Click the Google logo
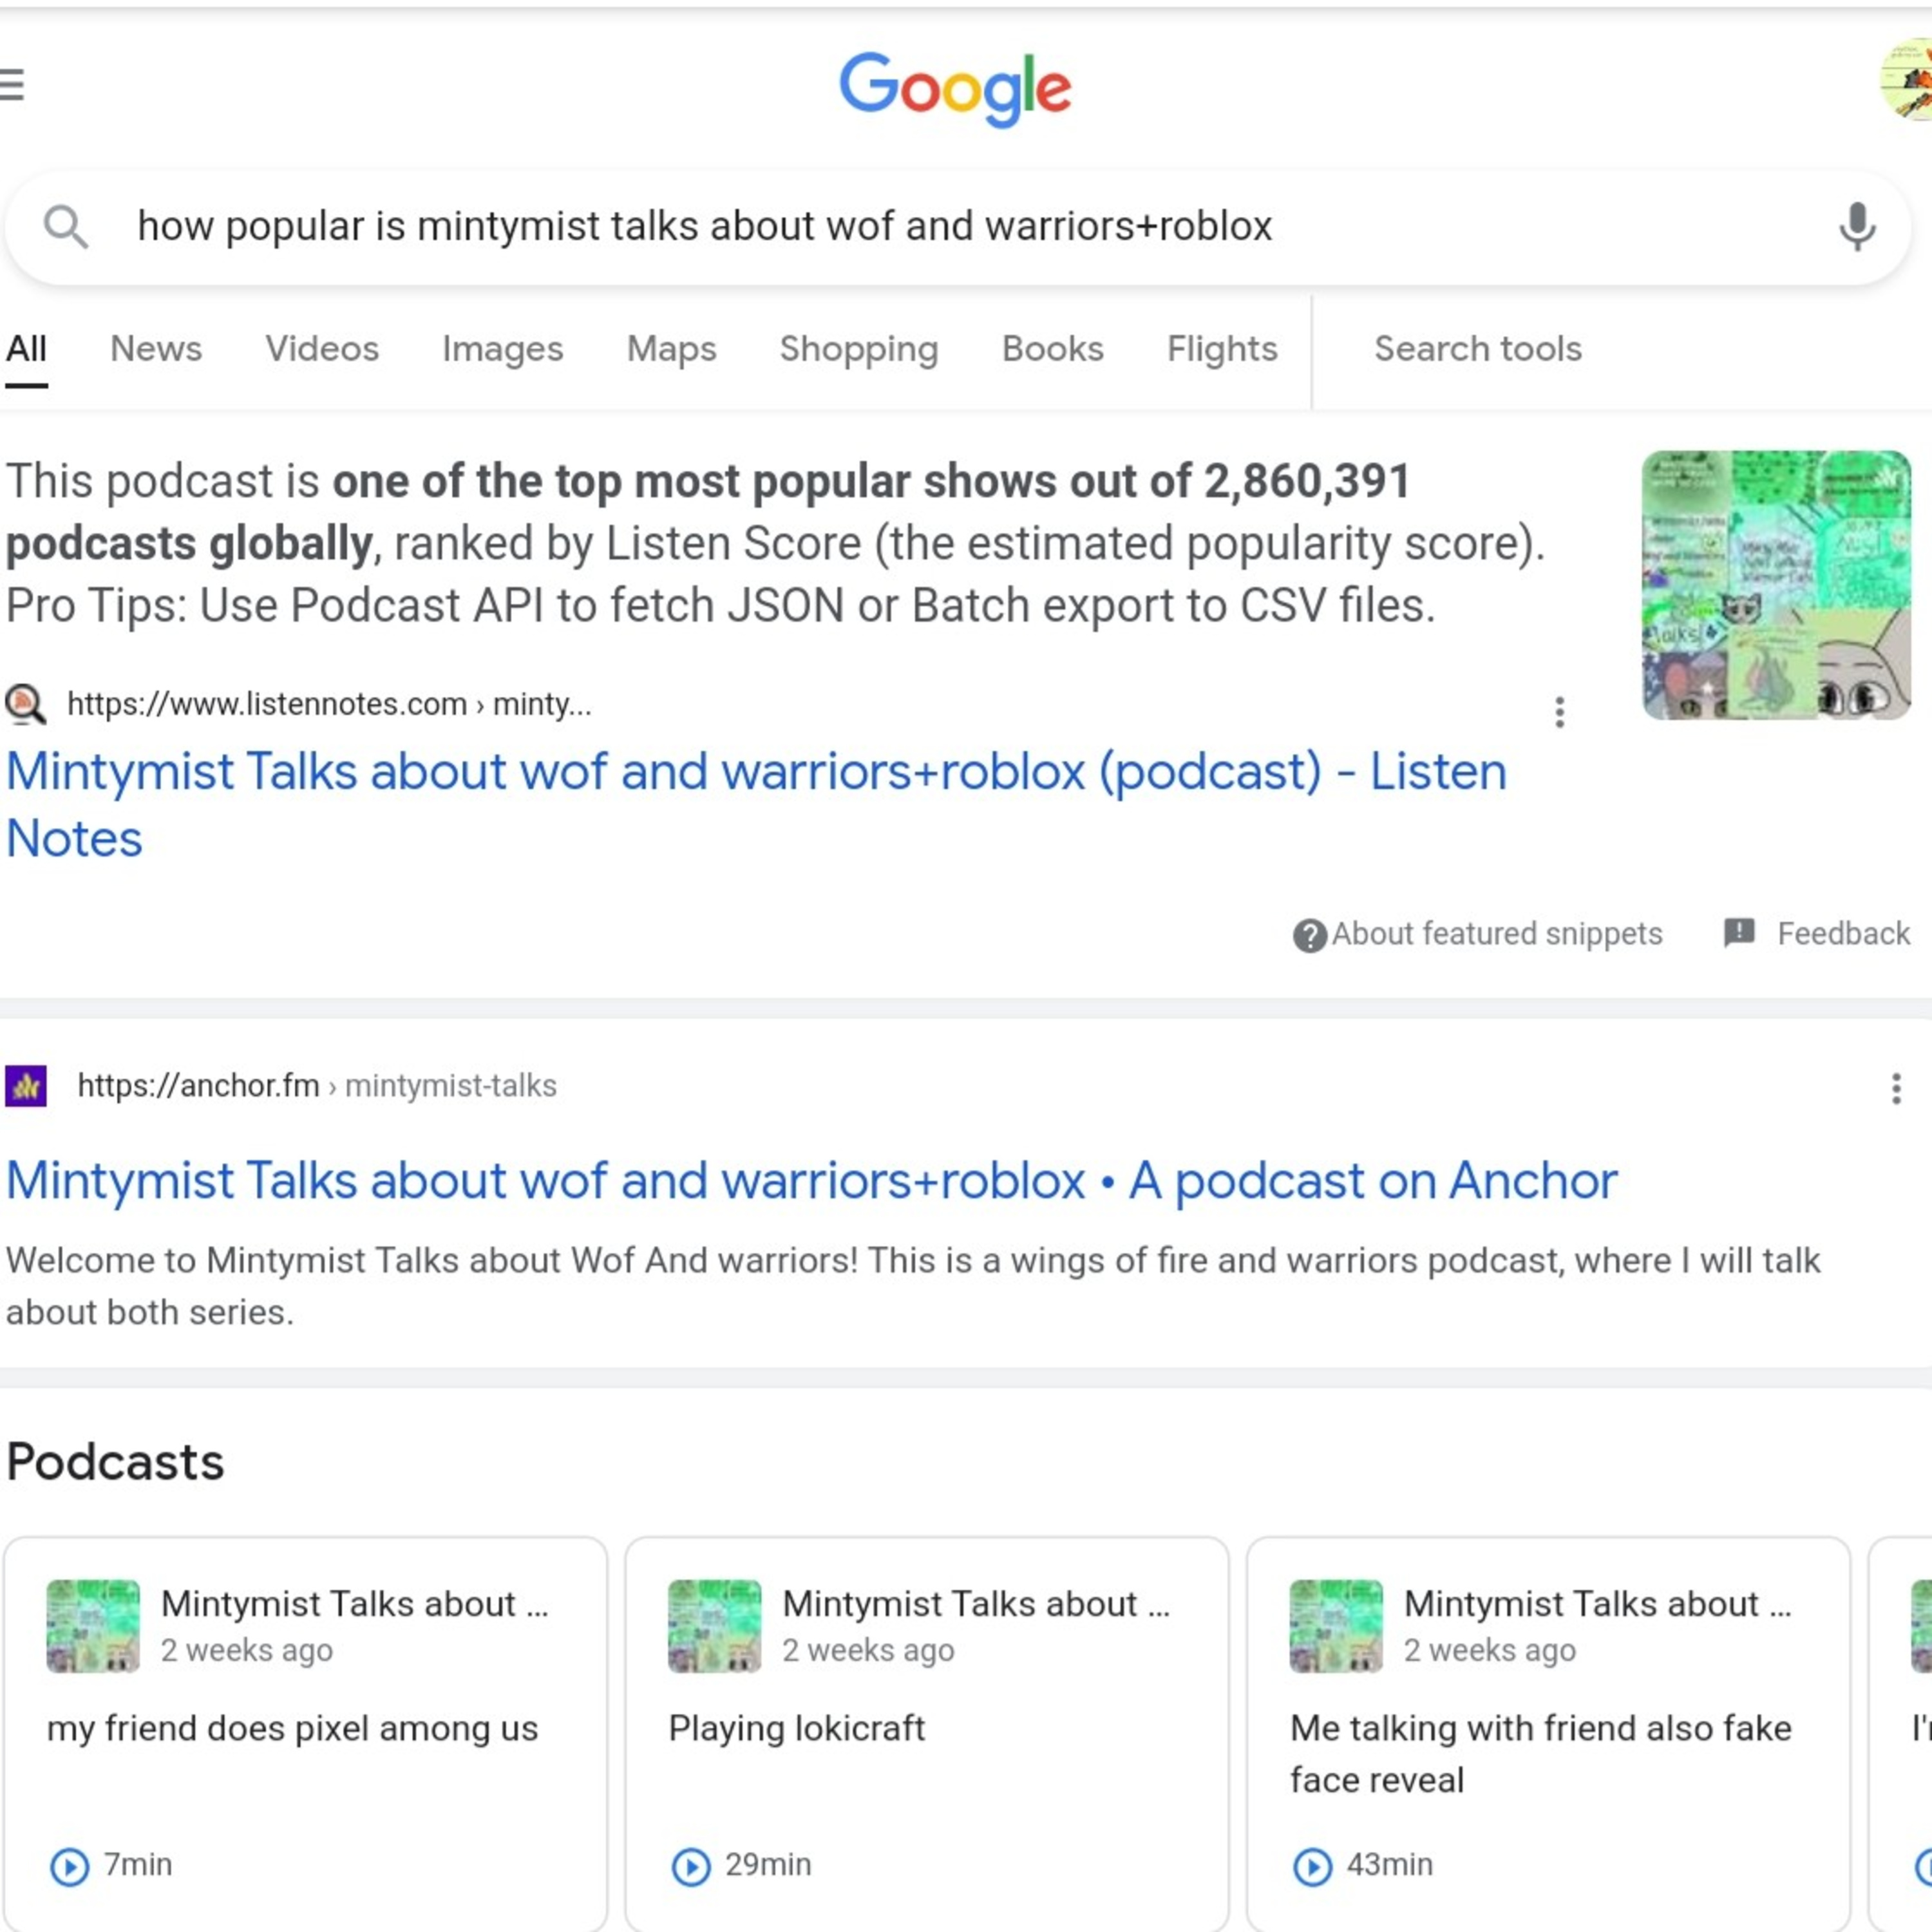The height and width of the screenshot is (1932, 1932). coord(955,89)
